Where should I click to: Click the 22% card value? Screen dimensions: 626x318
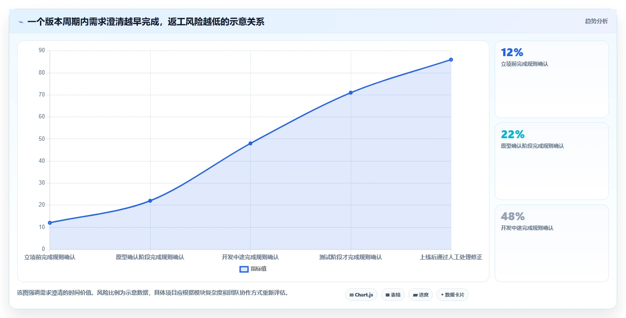point(513,135)
